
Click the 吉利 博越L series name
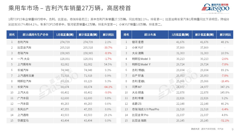point(138,70)
